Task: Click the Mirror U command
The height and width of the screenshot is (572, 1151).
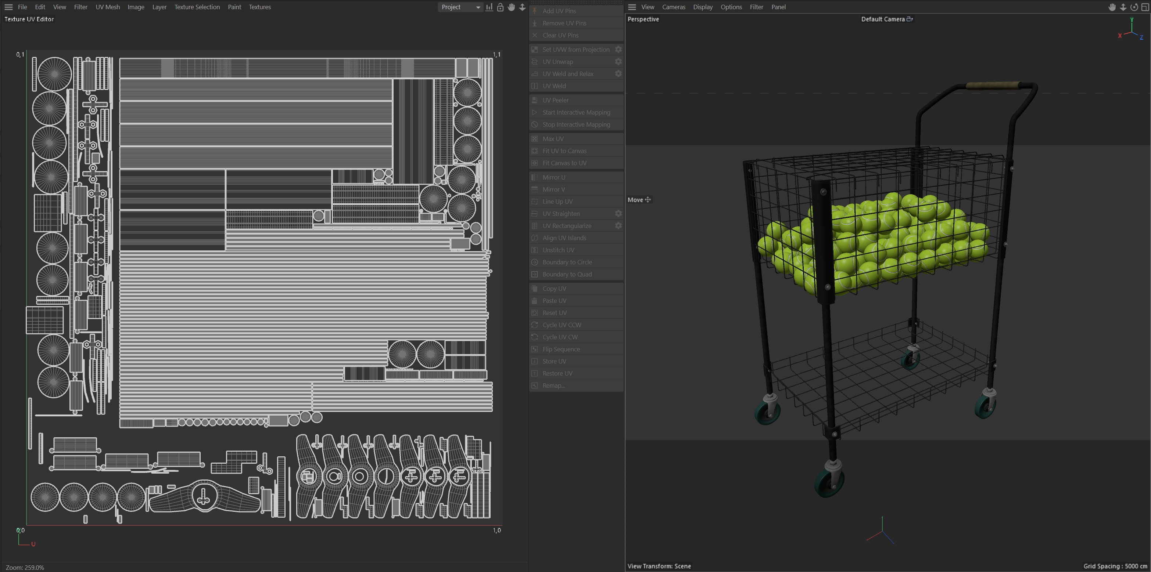Action: (553, 177)
